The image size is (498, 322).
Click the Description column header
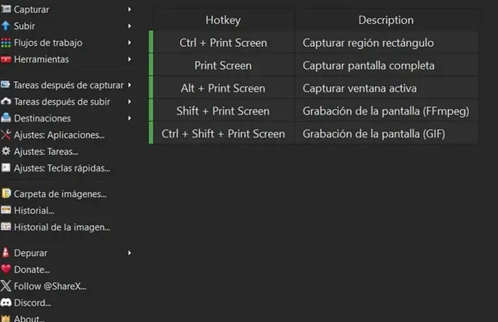[386, 20]
